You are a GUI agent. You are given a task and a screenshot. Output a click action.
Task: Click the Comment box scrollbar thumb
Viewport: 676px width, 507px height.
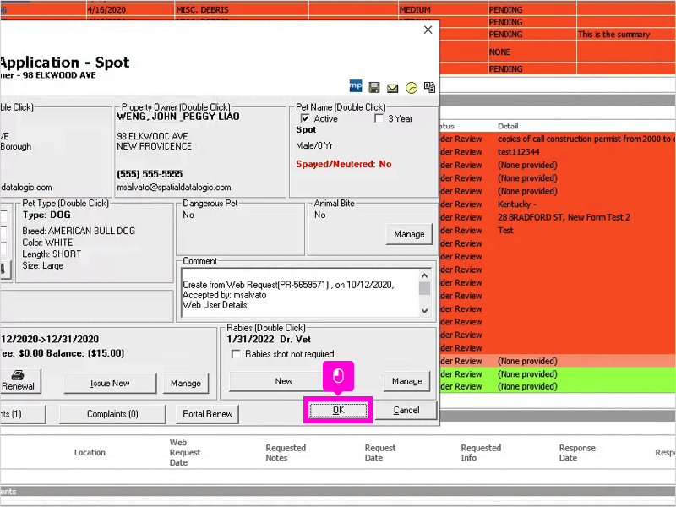point(425,288)
